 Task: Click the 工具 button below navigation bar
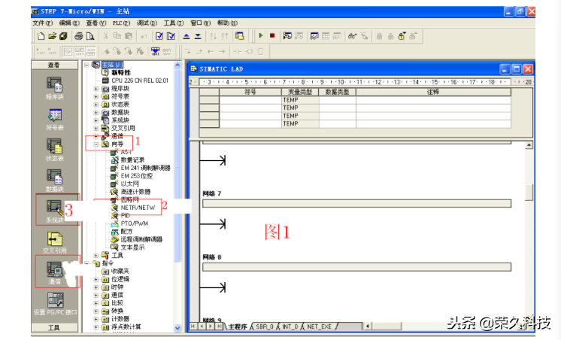[x=54, y=327]
